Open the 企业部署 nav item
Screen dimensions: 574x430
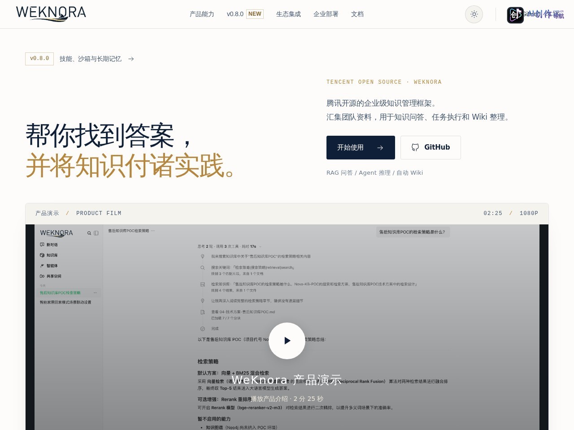coord(326,14)
